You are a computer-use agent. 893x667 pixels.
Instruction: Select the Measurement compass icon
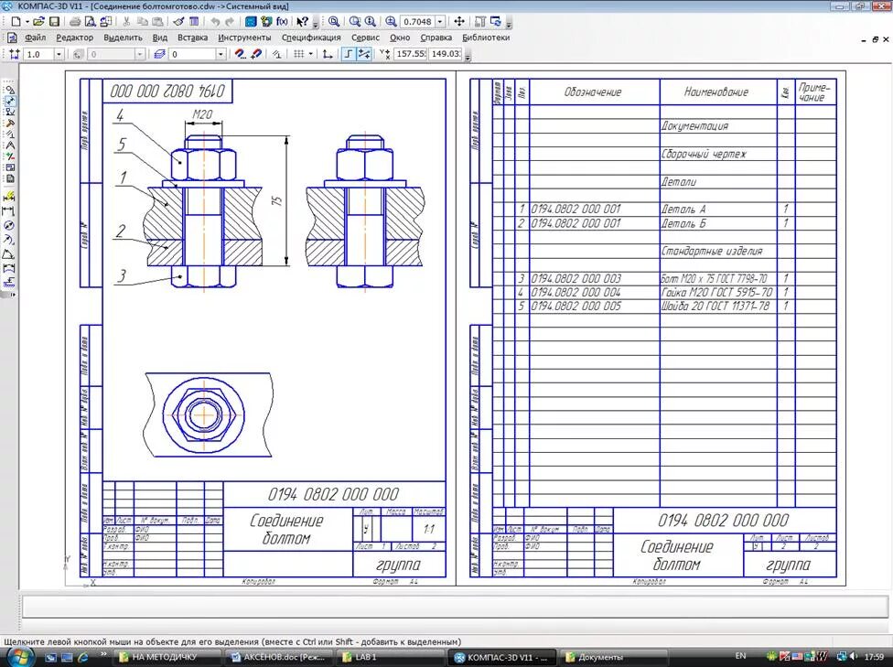(x=10, y=145)
